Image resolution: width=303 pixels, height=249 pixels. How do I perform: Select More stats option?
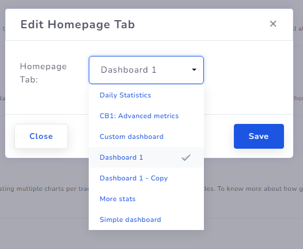coord(146,199)
